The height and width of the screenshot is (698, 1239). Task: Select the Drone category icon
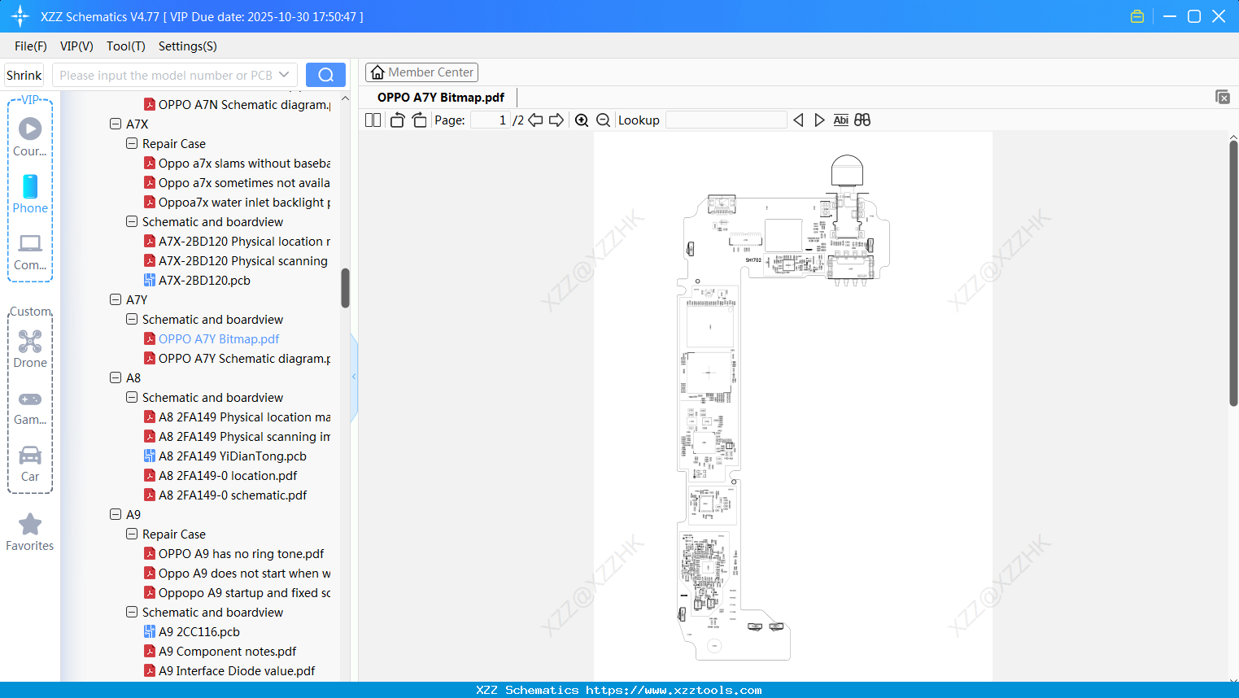click(30, 349)
